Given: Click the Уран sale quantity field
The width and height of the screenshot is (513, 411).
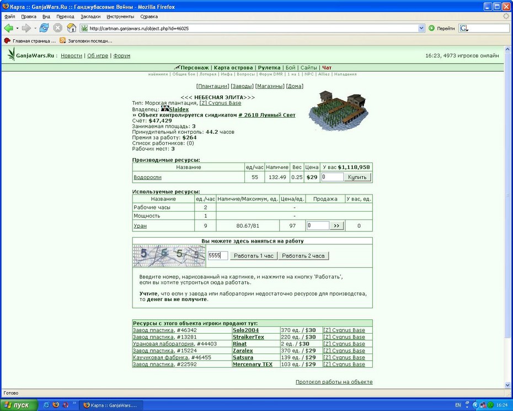Looking at the screenshot, I should click(x=318, y=225).
